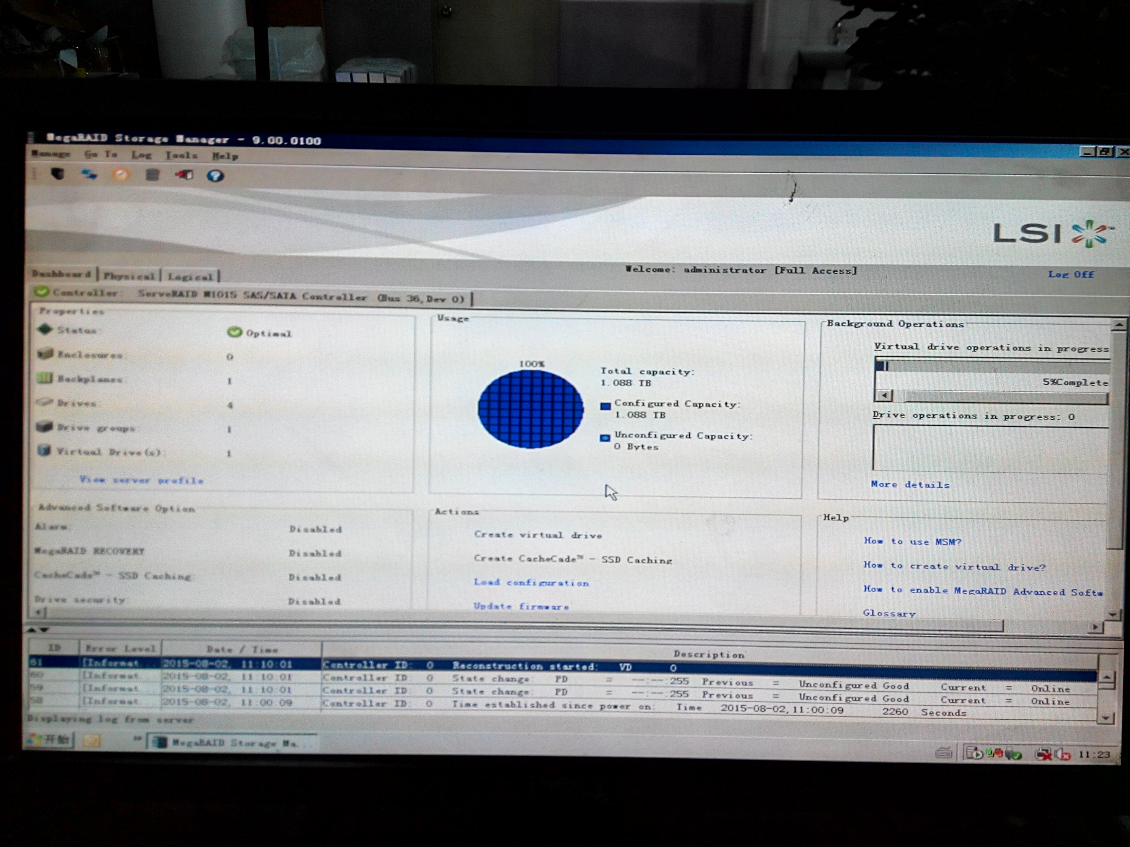Click View server profile link

pyautogui.click(x=142, y=481)
